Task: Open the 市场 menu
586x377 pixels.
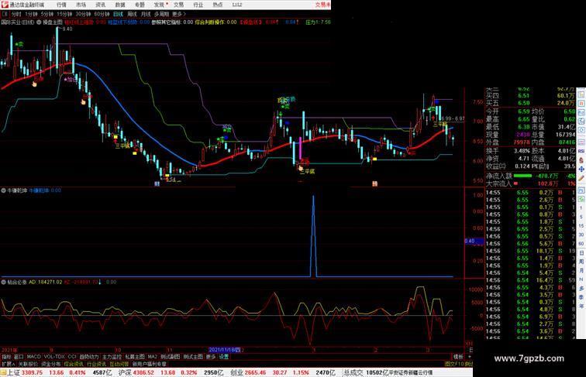Action: (81, 5)
